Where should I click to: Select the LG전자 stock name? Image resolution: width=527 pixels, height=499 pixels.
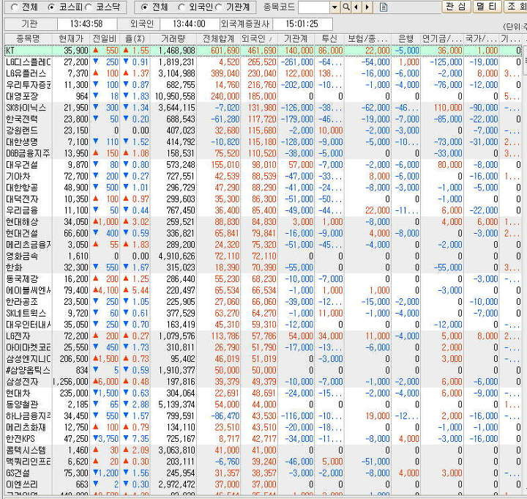18,336
